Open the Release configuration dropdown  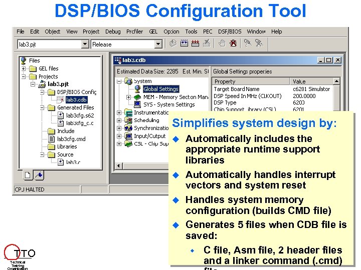click(x=158, y=44)
